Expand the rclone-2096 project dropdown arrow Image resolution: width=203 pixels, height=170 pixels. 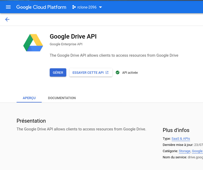pyautogui.click(x=100, y=7)
